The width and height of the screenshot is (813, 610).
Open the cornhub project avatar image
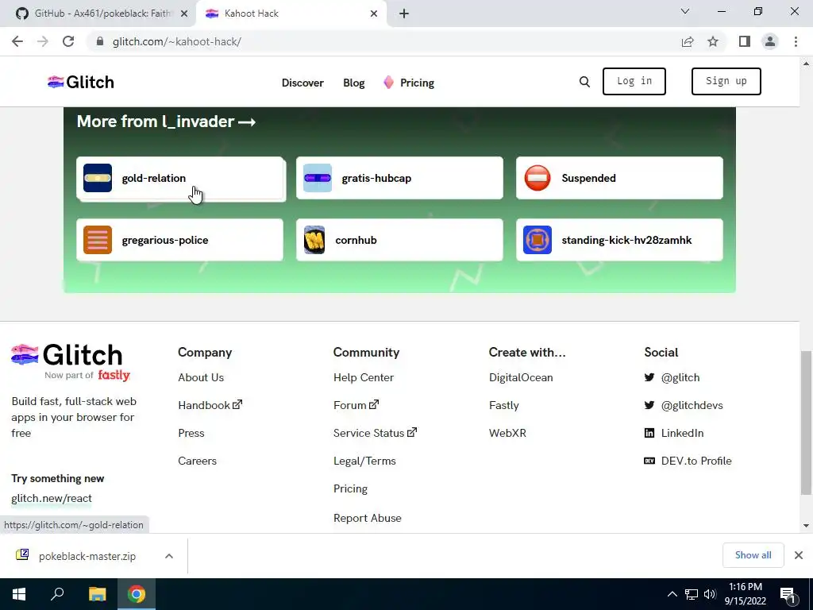(x=314, y=240)
